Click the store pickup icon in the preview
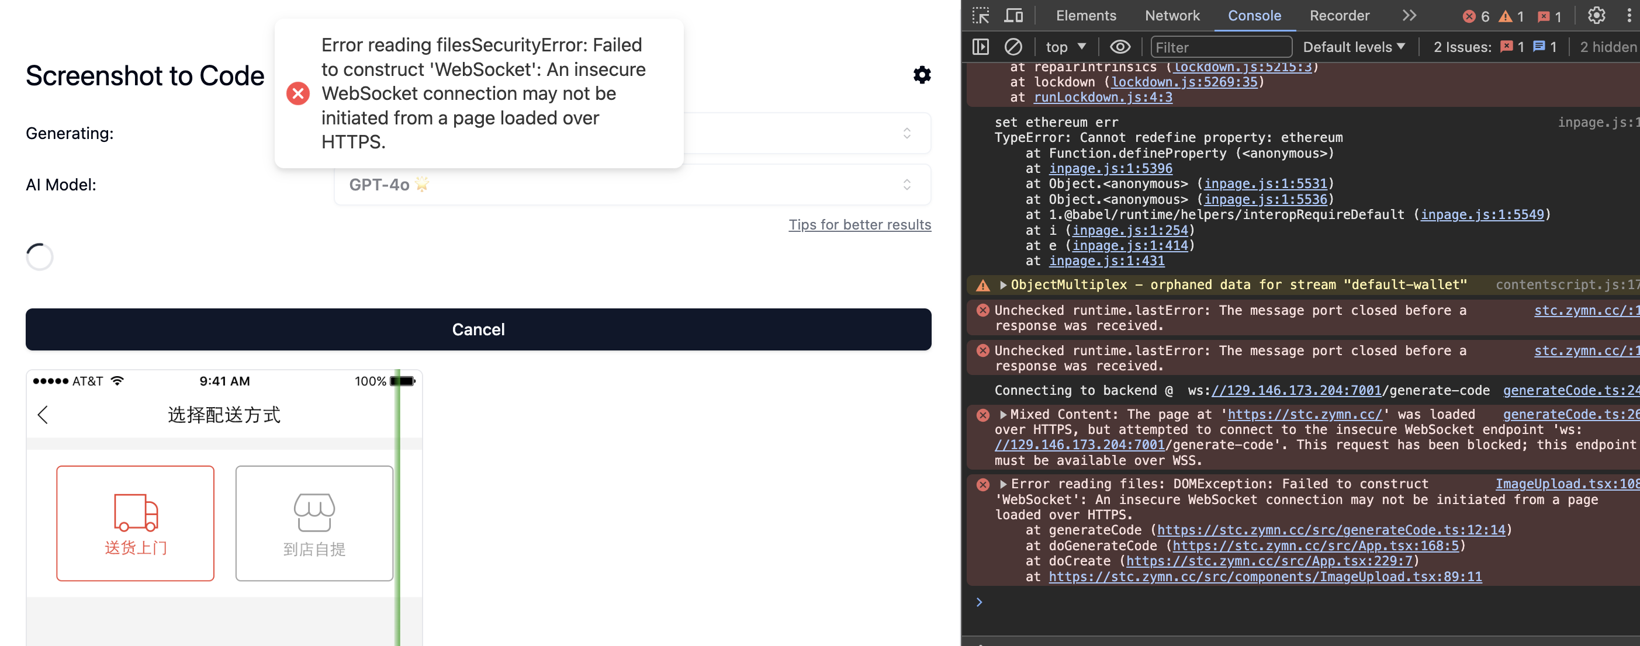This screenshot has width=1640, height=646. pos(314,512)
